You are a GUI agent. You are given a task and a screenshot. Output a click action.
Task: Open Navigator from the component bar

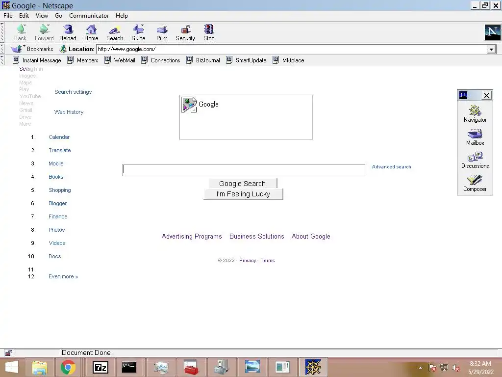pyautogui.click(x=475, y=113)
